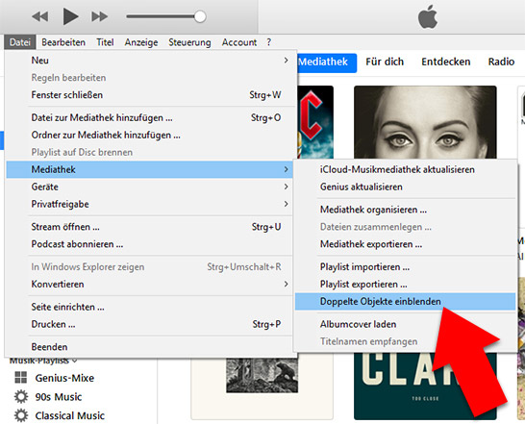Viewport: 525px width, 424px height.
Task: Click the Classical Music gear icon
Action: pyautogui.click(x=21, y=415)
